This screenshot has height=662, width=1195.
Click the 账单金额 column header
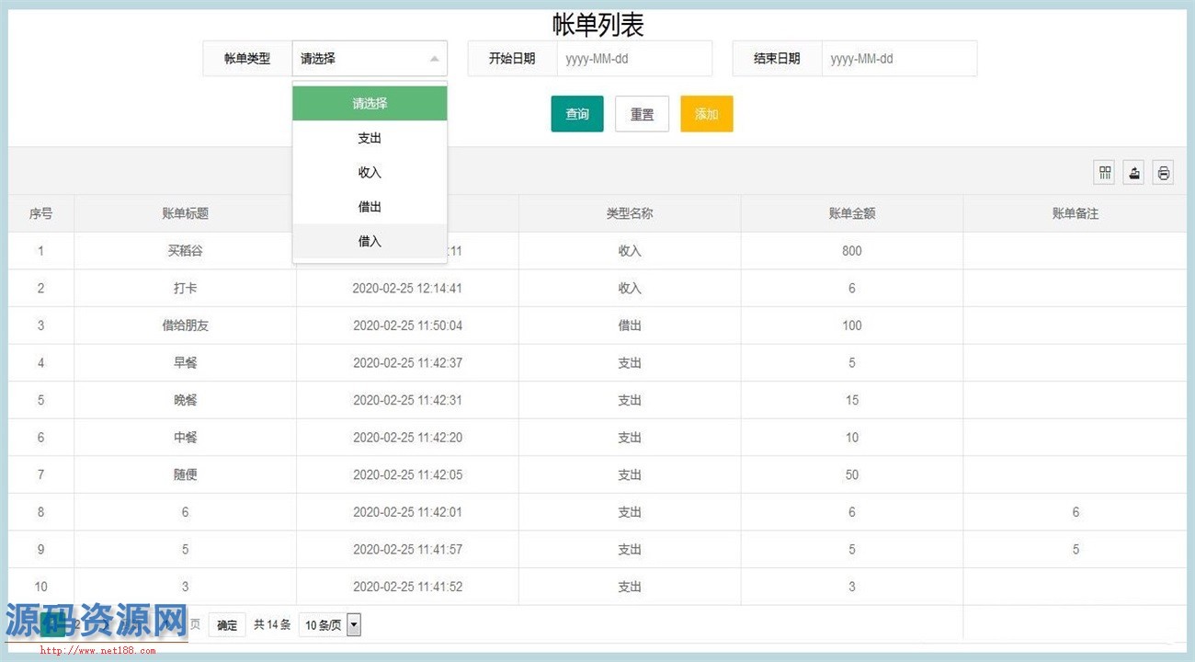pos(852,213)
